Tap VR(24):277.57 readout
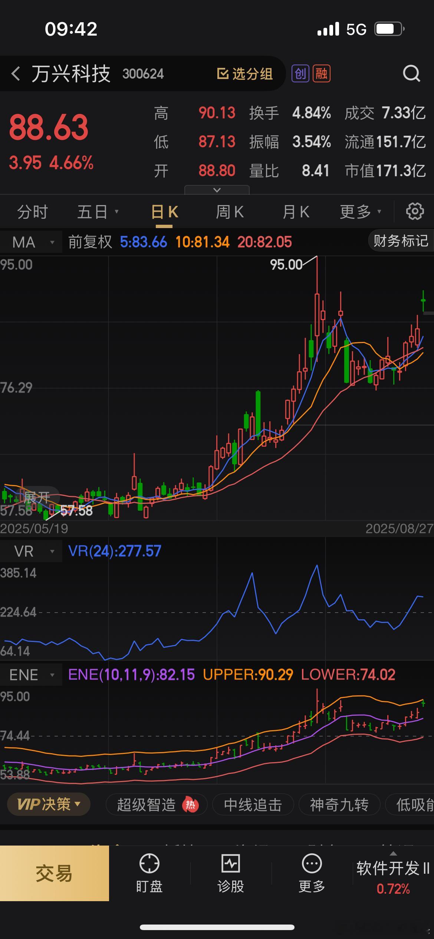 tap(115, 551)
